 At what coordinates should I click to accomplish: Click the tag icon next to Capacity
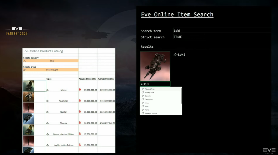(143, 96)
